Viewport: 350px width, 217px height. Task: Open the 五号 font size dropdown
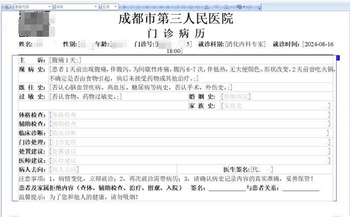coord(116,7)
